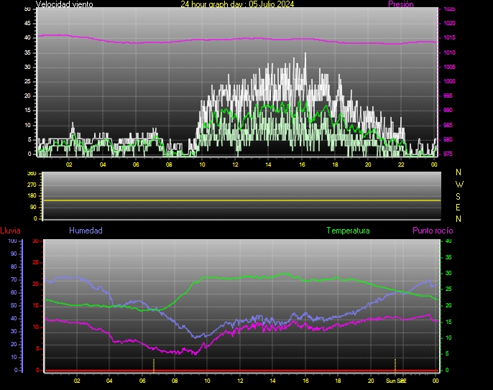This screenshot has width=493, height=390.
Task: Click "60" on the blue humidity axis
Action: [x=14, y=292]
